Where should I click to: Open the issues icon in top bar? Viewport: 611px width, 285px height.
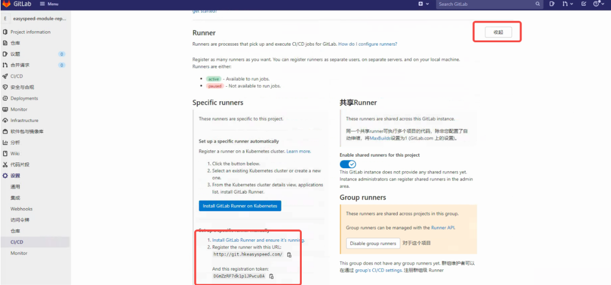pyautogui.click(x=552, y=4)
